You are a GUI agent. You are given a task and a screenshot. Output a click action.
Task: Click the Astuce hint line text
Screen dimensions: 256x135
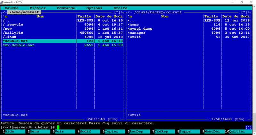(77, 123)
